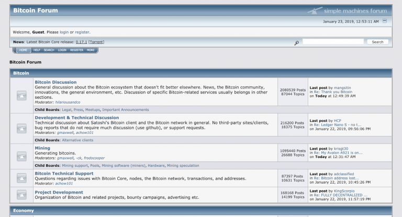Collapse the header with the minus icon
The image size is (402, 217).
click(x=385, y=21)
